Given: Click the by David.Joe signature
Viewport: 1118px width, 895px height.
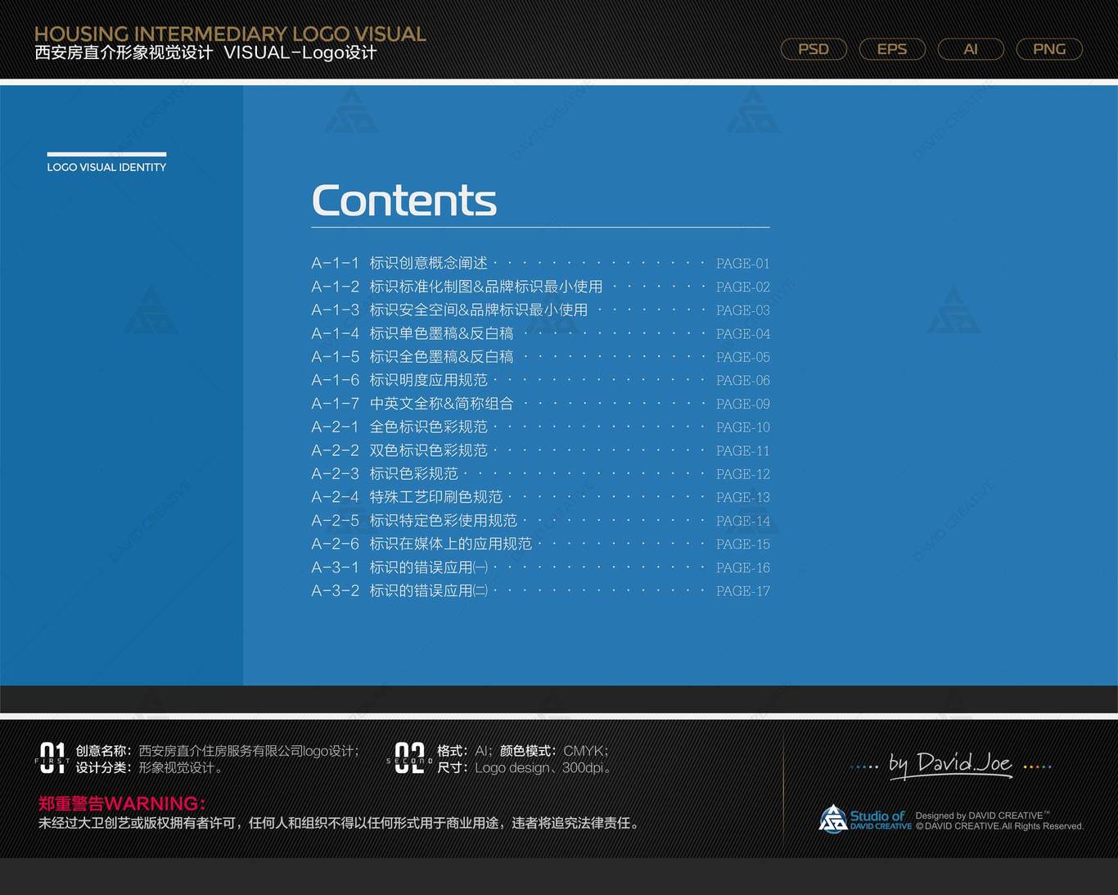Looking at the screenshot, I should click(x=951, y=765).
